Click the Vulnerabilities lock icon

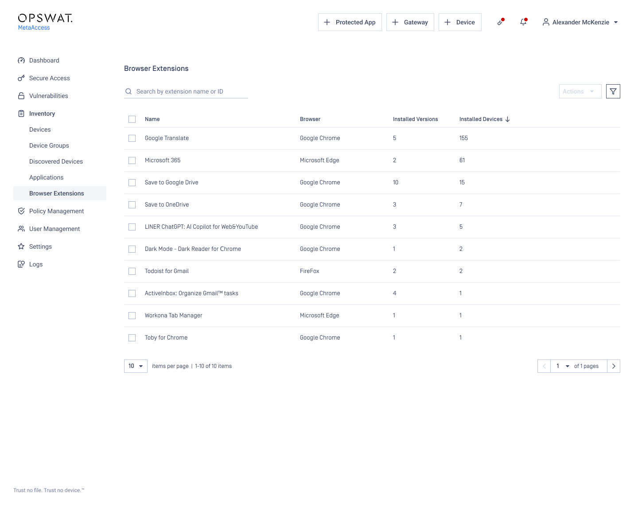[x=21, y=96]
